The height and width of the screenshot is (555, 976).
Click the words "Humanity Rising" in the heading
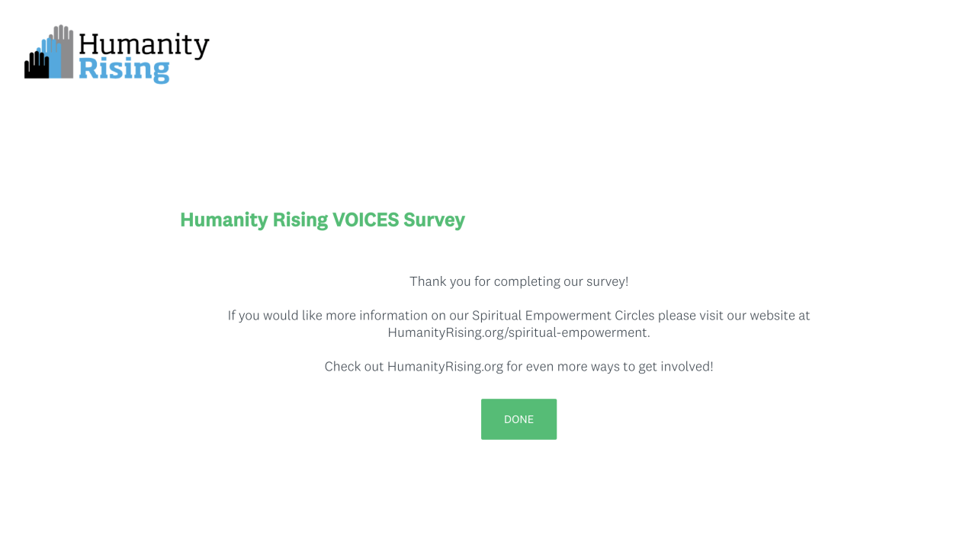tap(254, 220)
